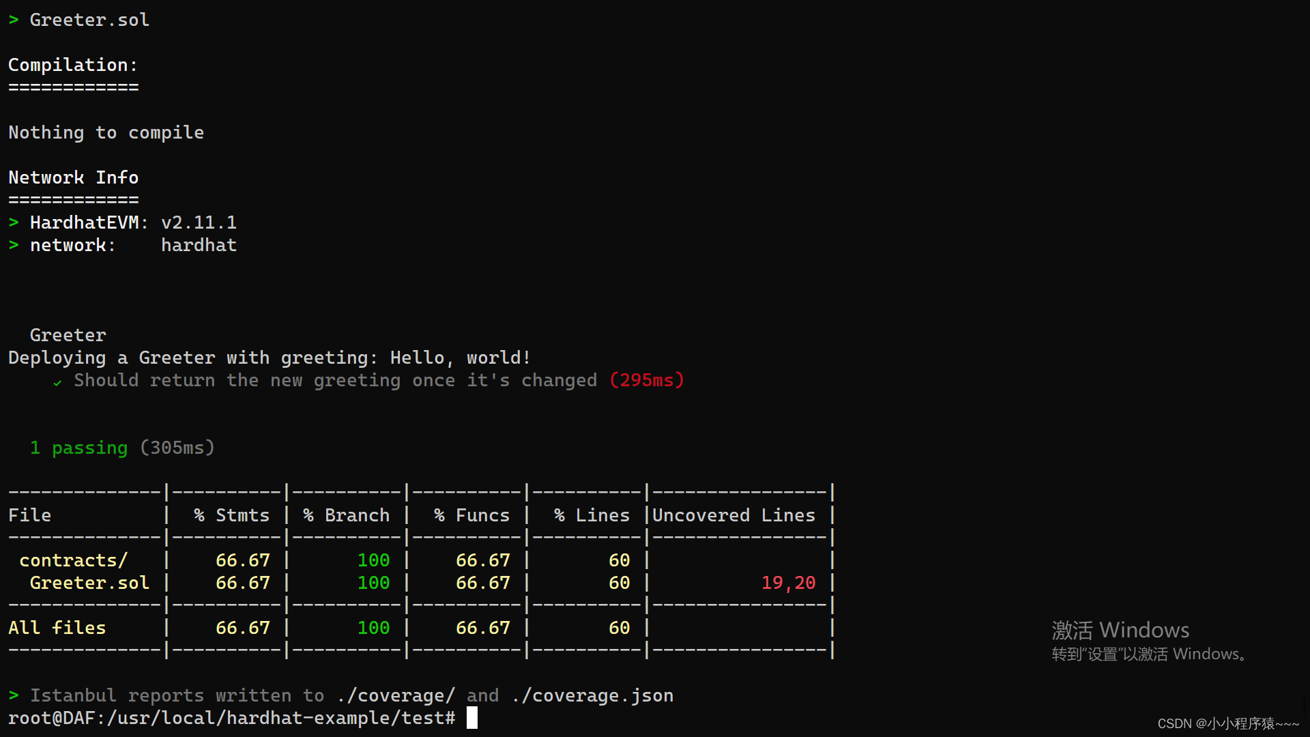Click % Branch 100 in contracts/ row

pyautogui.click(x=373, y=560)
